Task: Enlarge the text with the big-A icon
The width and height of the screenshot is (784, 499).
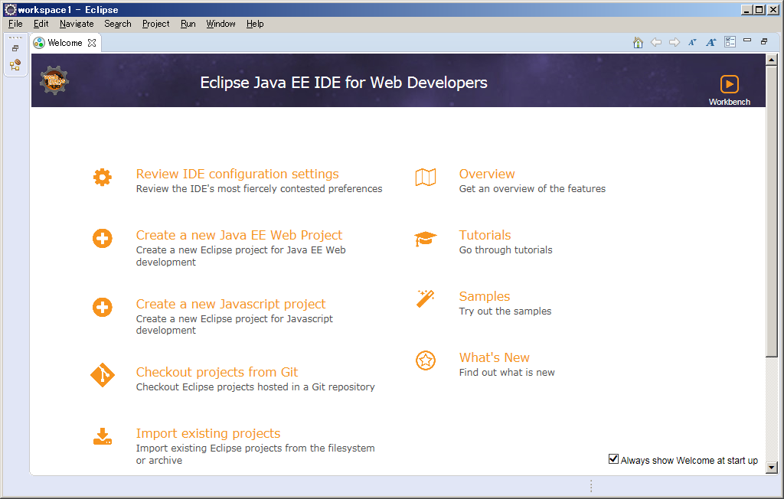Action: (711, 42)
